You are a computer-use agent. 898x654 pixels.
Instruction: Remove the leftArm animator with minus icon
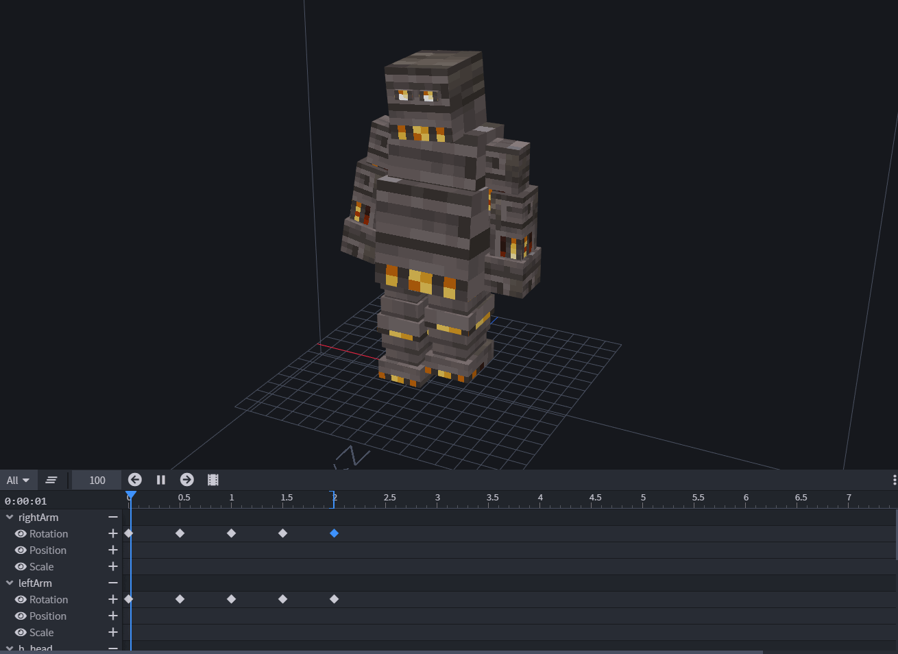pyautogui.click(x=113, y=583)
